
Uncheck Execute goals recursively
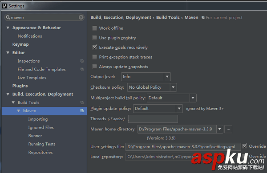(x=94, y=47)
